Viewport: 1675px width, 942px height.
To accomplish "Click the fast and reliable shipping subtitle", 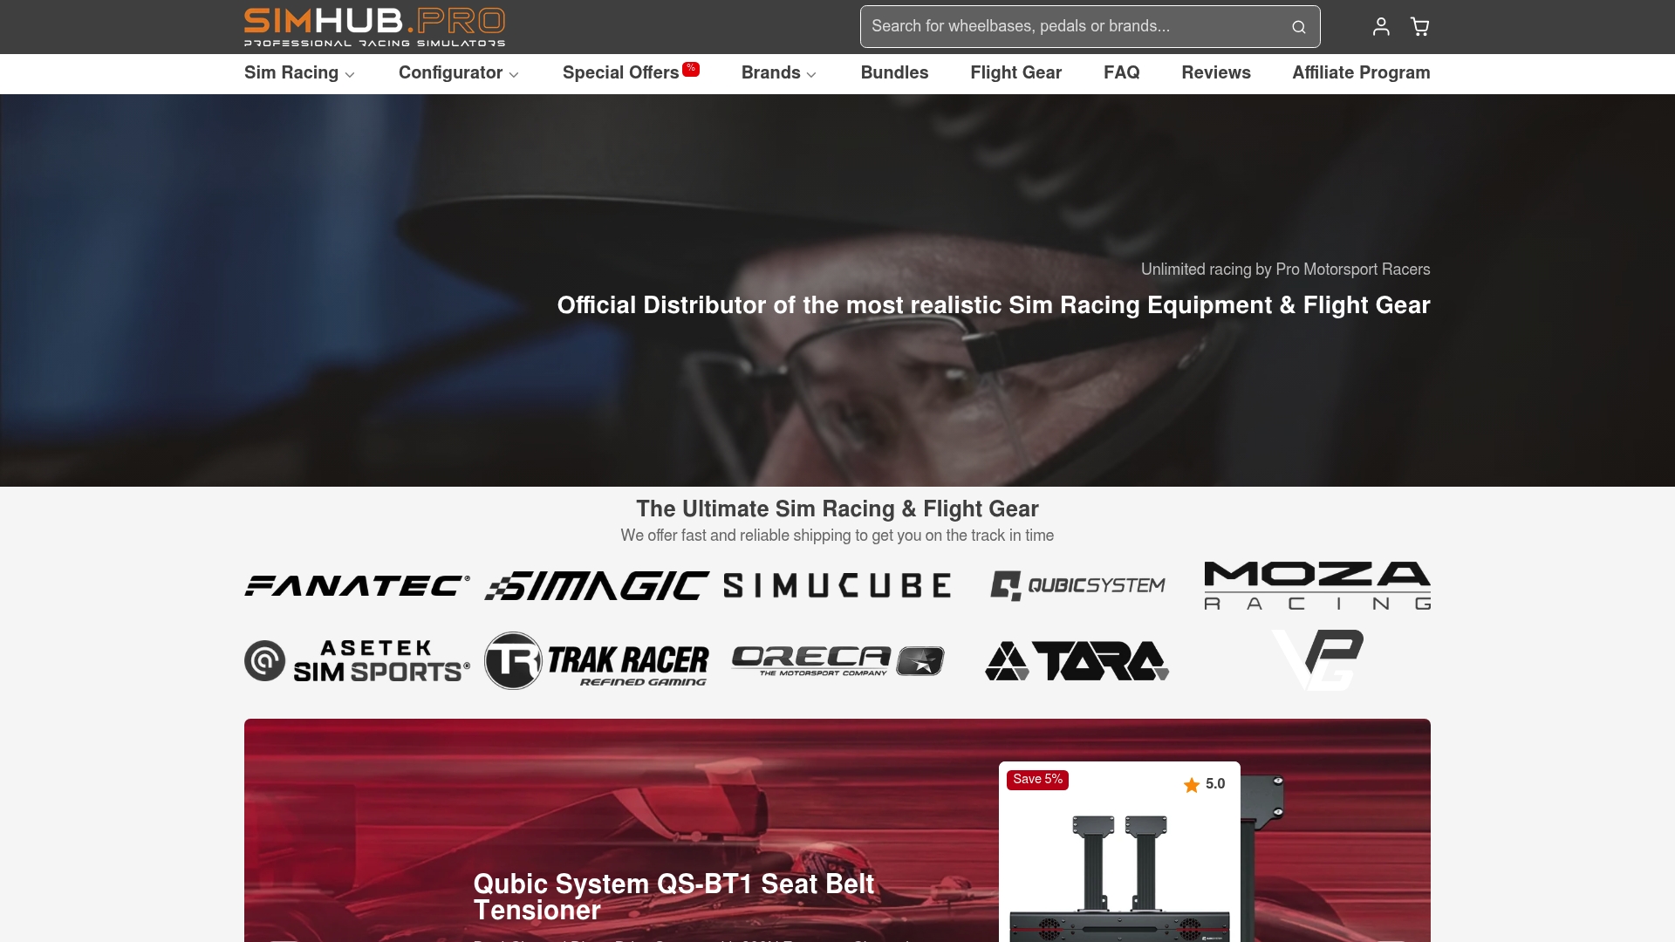I will (837, 536).
